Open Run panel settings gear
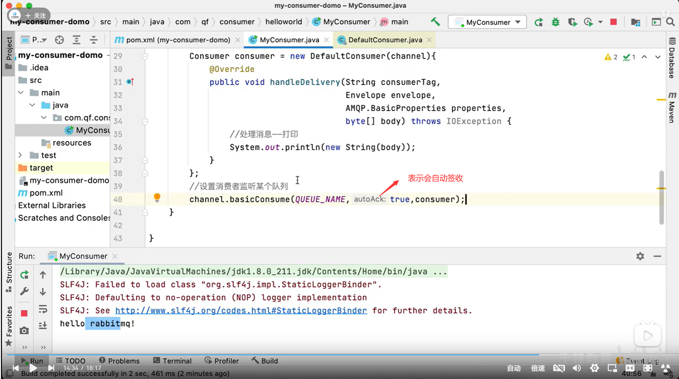Viewport: 679px width, 379px height. pos(640,256)
